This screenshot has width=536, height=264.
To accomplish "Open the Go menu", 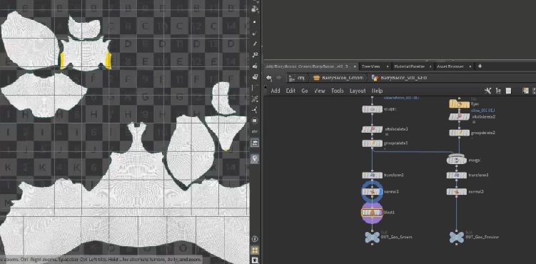I will pyautogui.click(x=305, y=91).
